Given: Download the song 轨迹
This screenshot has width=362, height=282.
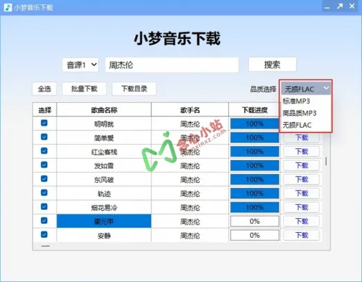Looking at the screenshot, I should pos(302,193).
